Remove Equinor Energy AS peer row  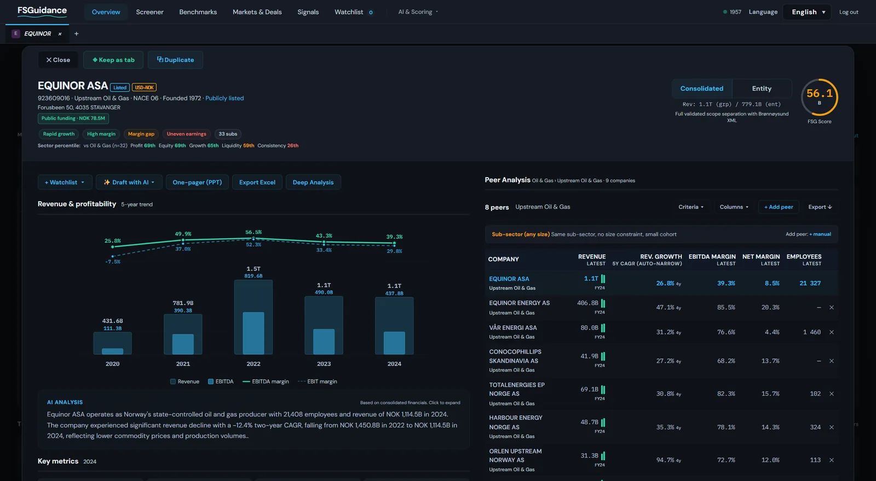(x=831, y=308)
